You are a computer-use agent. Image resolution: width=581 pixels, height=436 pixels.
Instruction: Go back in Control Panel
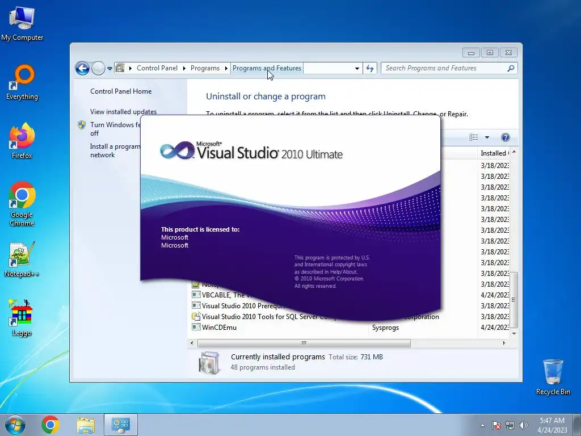(82, 68)
